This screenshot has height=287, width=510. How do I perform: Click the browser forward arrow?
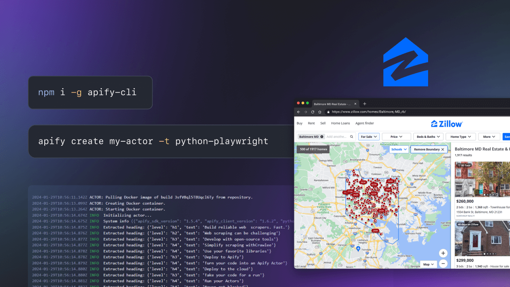click(305, 112)
